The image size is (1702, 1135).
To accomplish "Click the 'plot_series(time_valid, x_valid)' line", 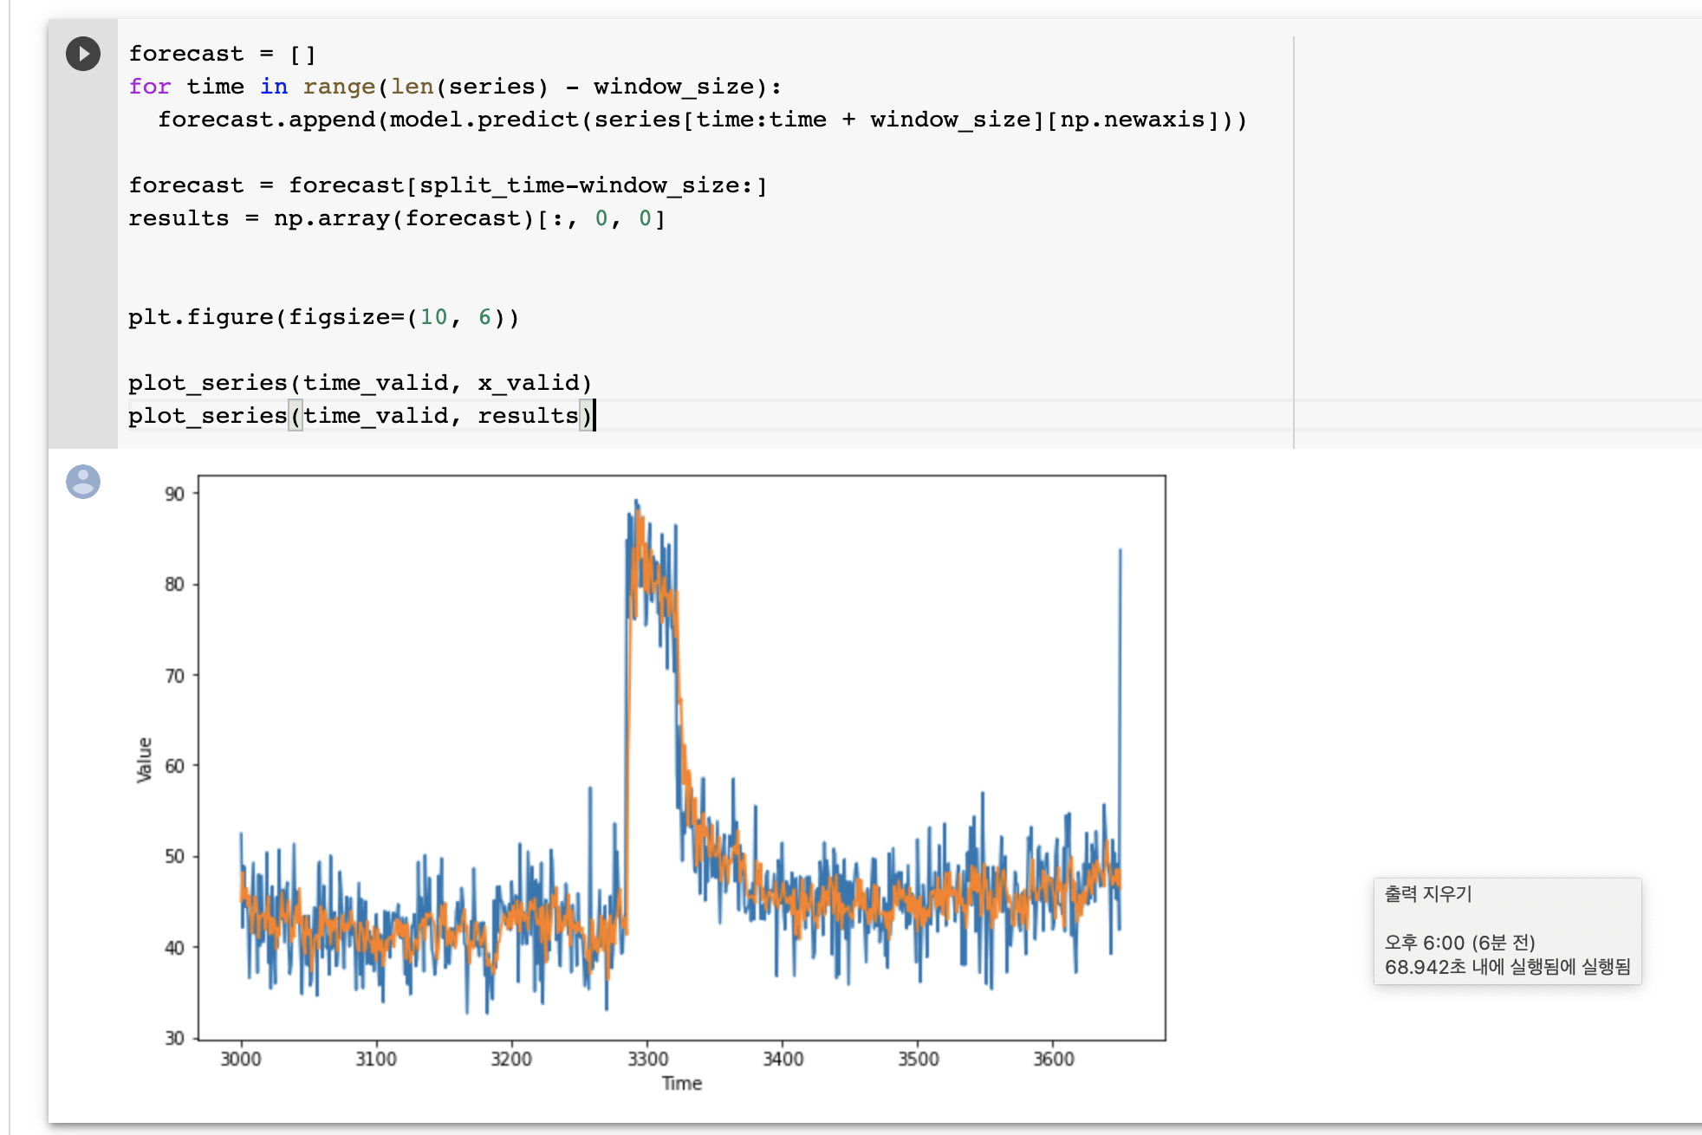I will tap(361, 383).
